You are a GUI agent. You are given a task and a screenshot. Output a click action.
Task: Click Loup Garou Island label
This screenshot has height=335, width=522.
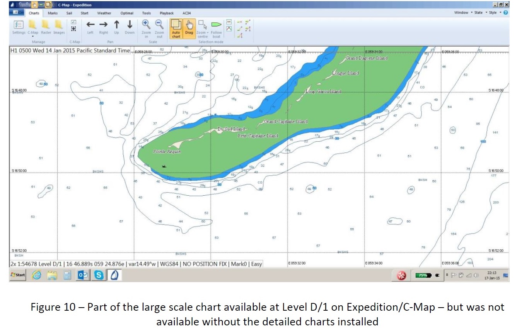pos(324,91)
